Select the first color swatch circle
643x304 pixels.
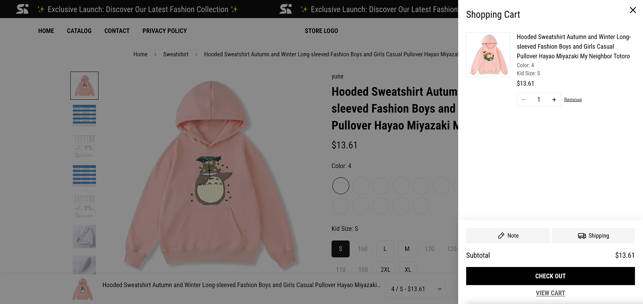[x=341, y=186]
